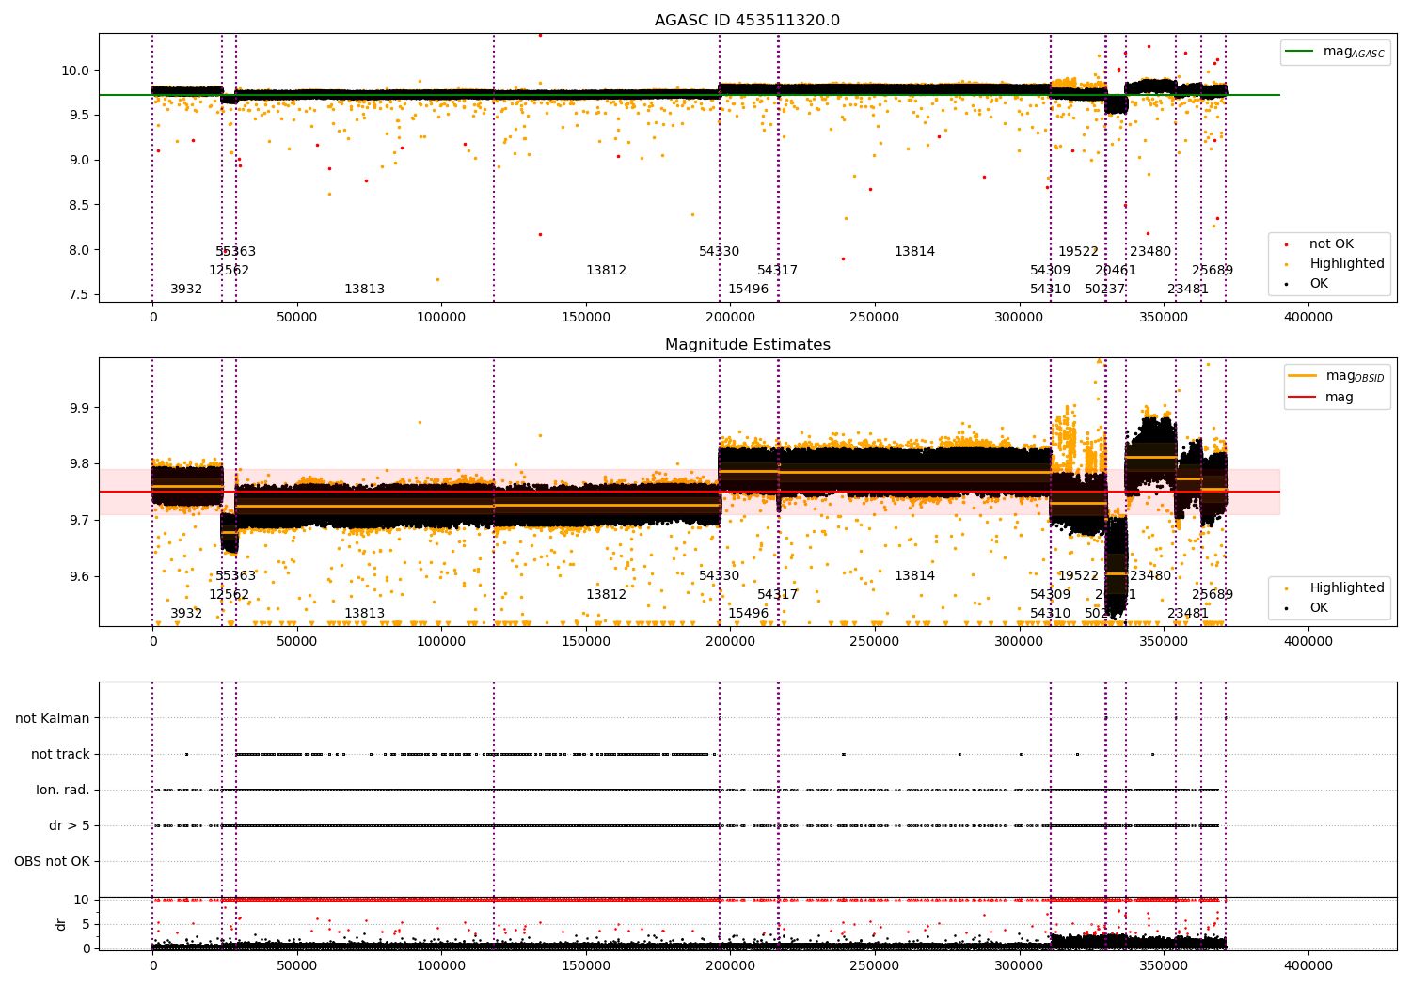This screenshot has height=987, width=1411.
Task: Click the 'Magnitude Estimates' plot title
Action: click(x=747, y=345)
